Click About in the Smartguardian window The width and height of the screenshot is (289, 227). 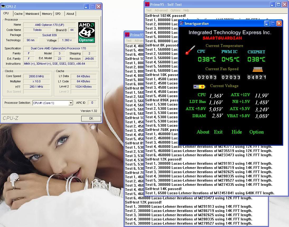[203, 132]
